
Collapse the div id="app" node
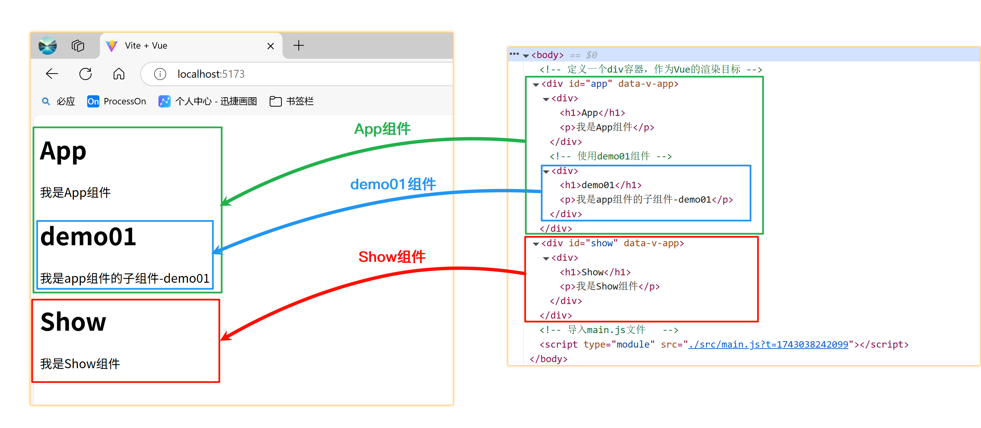536,84
